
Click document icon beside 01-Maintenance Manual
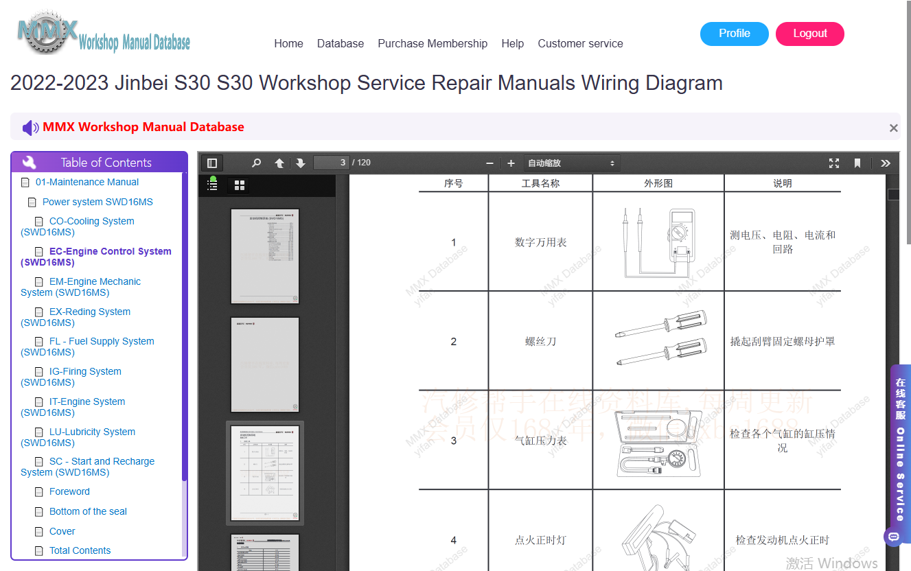tap(25, 183)
